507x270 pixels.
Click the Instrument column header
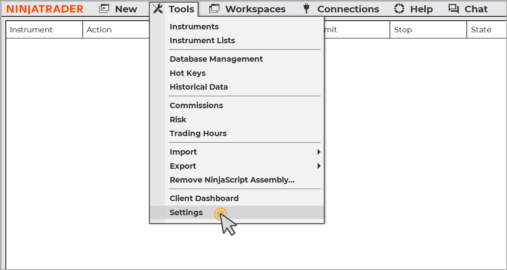[x=31, y=30]
